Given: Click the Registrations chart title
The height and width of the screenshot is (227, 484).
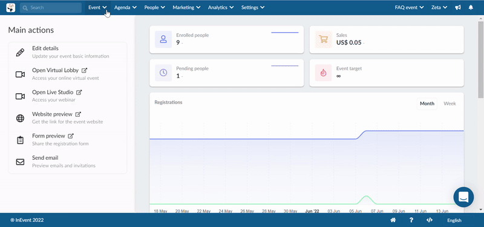Looking at the screenshot, I should pos(168,102).
